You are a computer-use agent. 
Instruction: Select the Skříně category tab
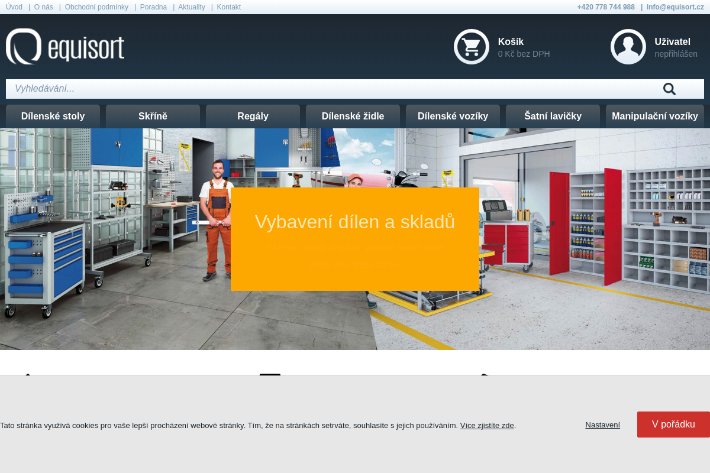click(153, 116)
